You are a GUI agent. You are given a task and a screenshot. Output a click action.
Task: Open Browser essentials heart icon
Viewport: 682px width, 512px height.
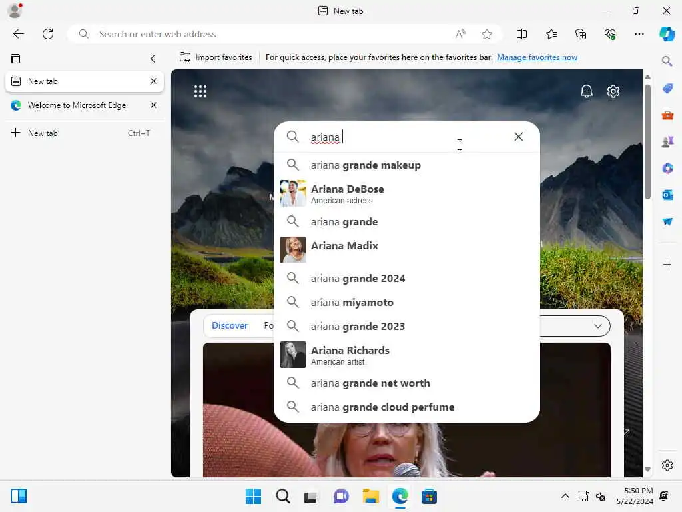[610, 34]
